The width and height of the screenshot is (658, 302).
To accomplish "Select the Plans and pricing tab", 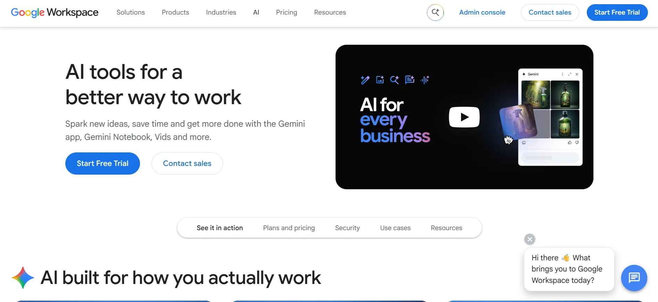I will (289, 228).
